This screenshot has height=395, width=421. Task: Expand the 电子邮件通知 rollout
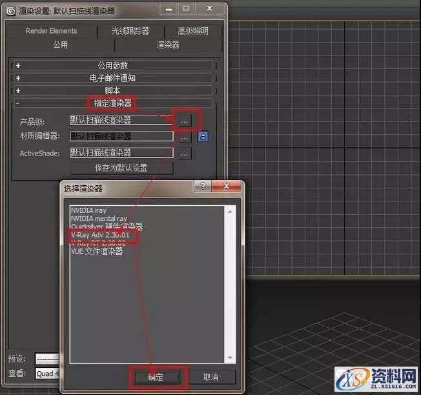[113, 78]
